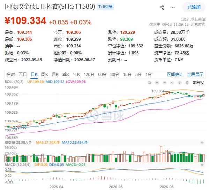The image size is (210, 191).
Task: Move chart right with the right chevron
Action: 180,83
